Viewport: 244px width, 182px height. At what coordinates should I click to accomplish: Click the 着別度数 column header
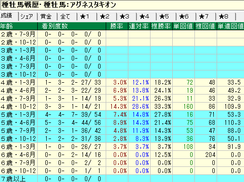(72, 26)
